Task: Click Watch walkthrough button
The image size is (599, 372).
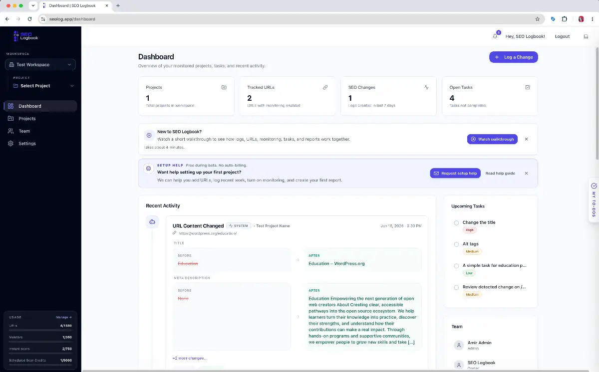Action: [492, 139]
